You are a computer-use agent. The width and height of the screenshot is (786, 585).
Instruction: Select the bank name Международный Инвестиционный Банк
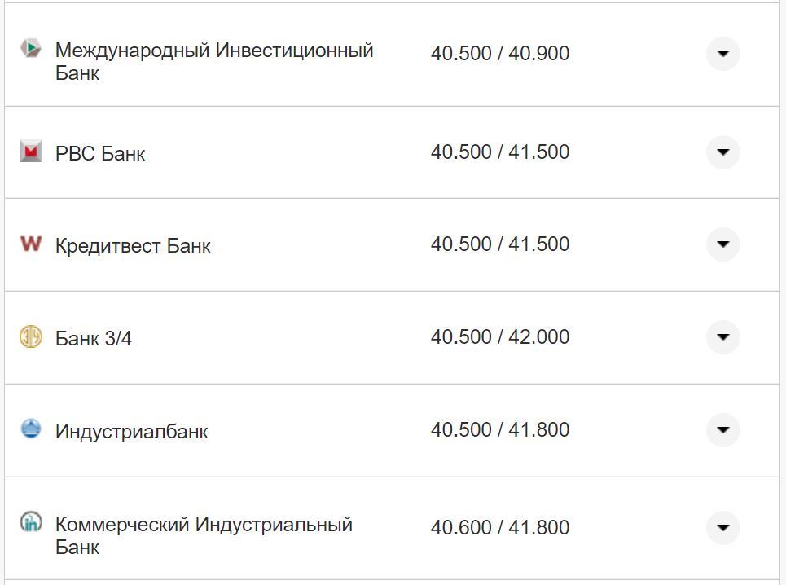(213, 61)
